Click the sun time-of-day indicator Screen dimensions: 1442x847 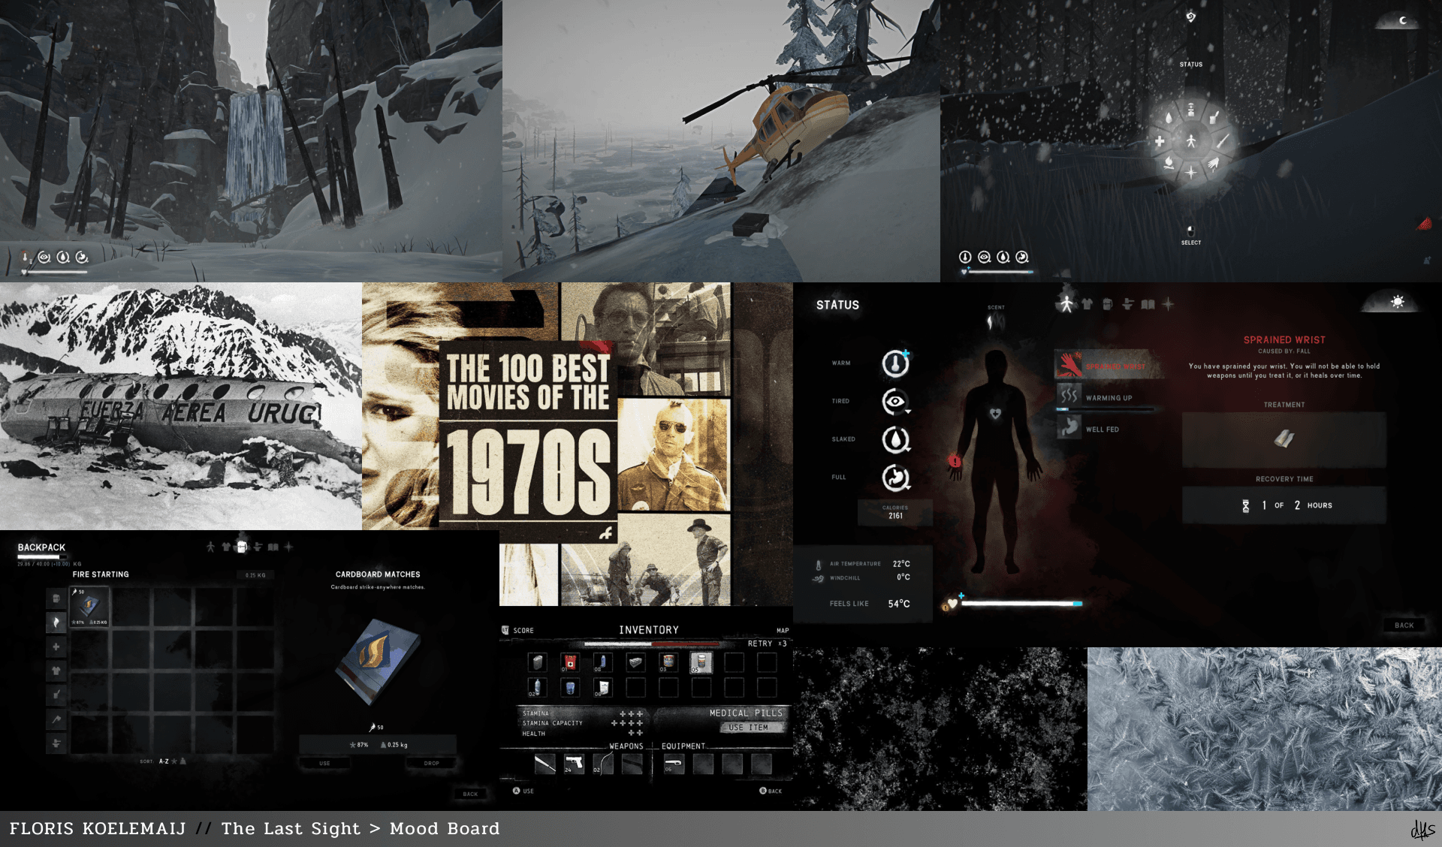(x=1397, y=301)
